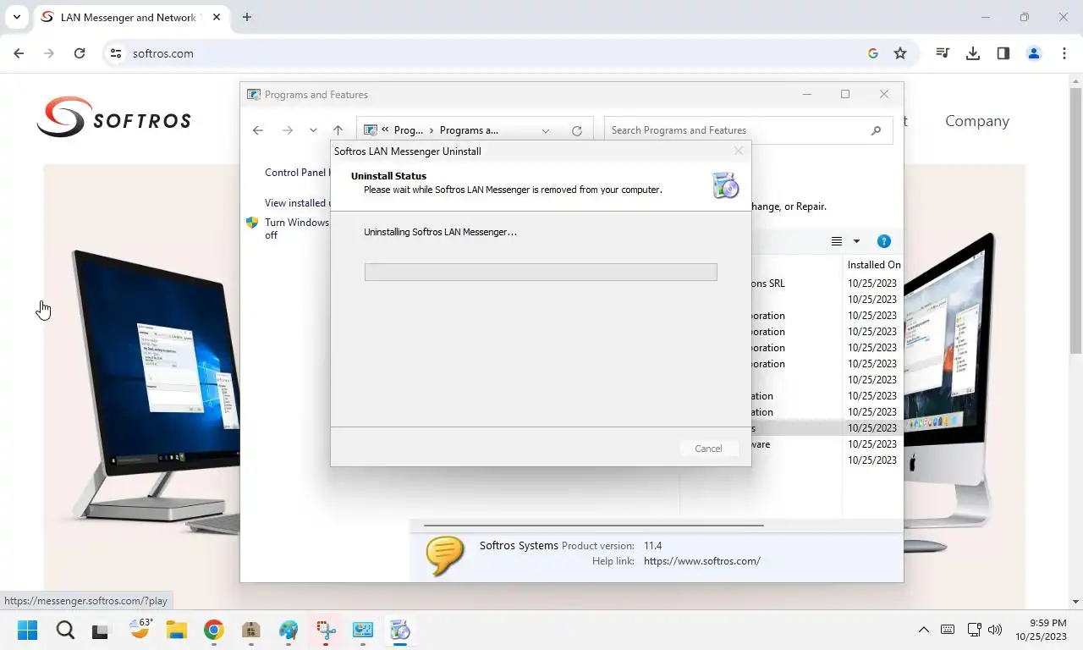
Task: Click the Cancel button in uninstall dialog
Action: (709, 449)
